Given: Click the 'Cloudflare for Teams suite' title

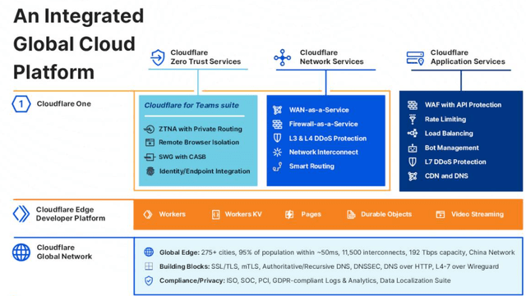Looking at the screenshot, I should coord(191,105).
